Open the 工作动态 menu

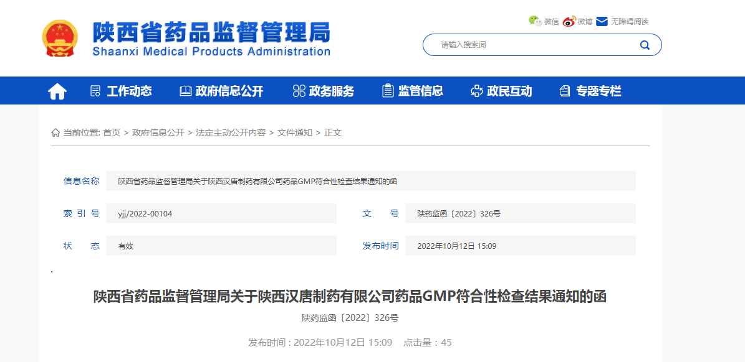129,91
